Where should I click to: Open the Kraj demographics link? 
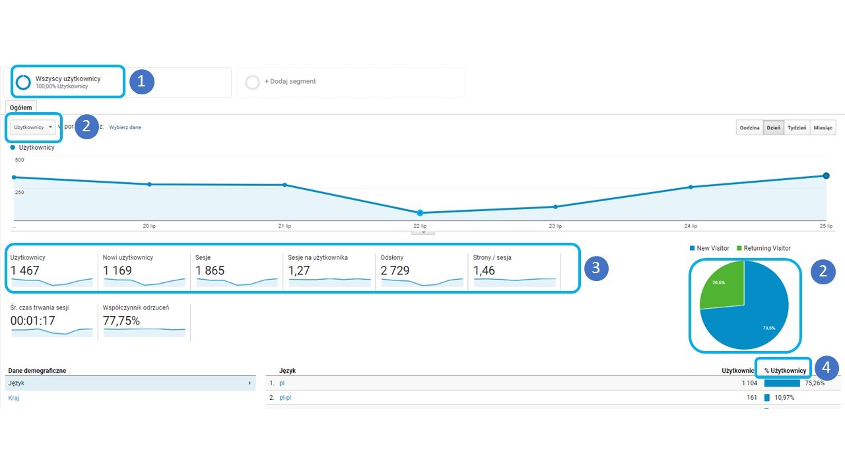pos(14,398)
